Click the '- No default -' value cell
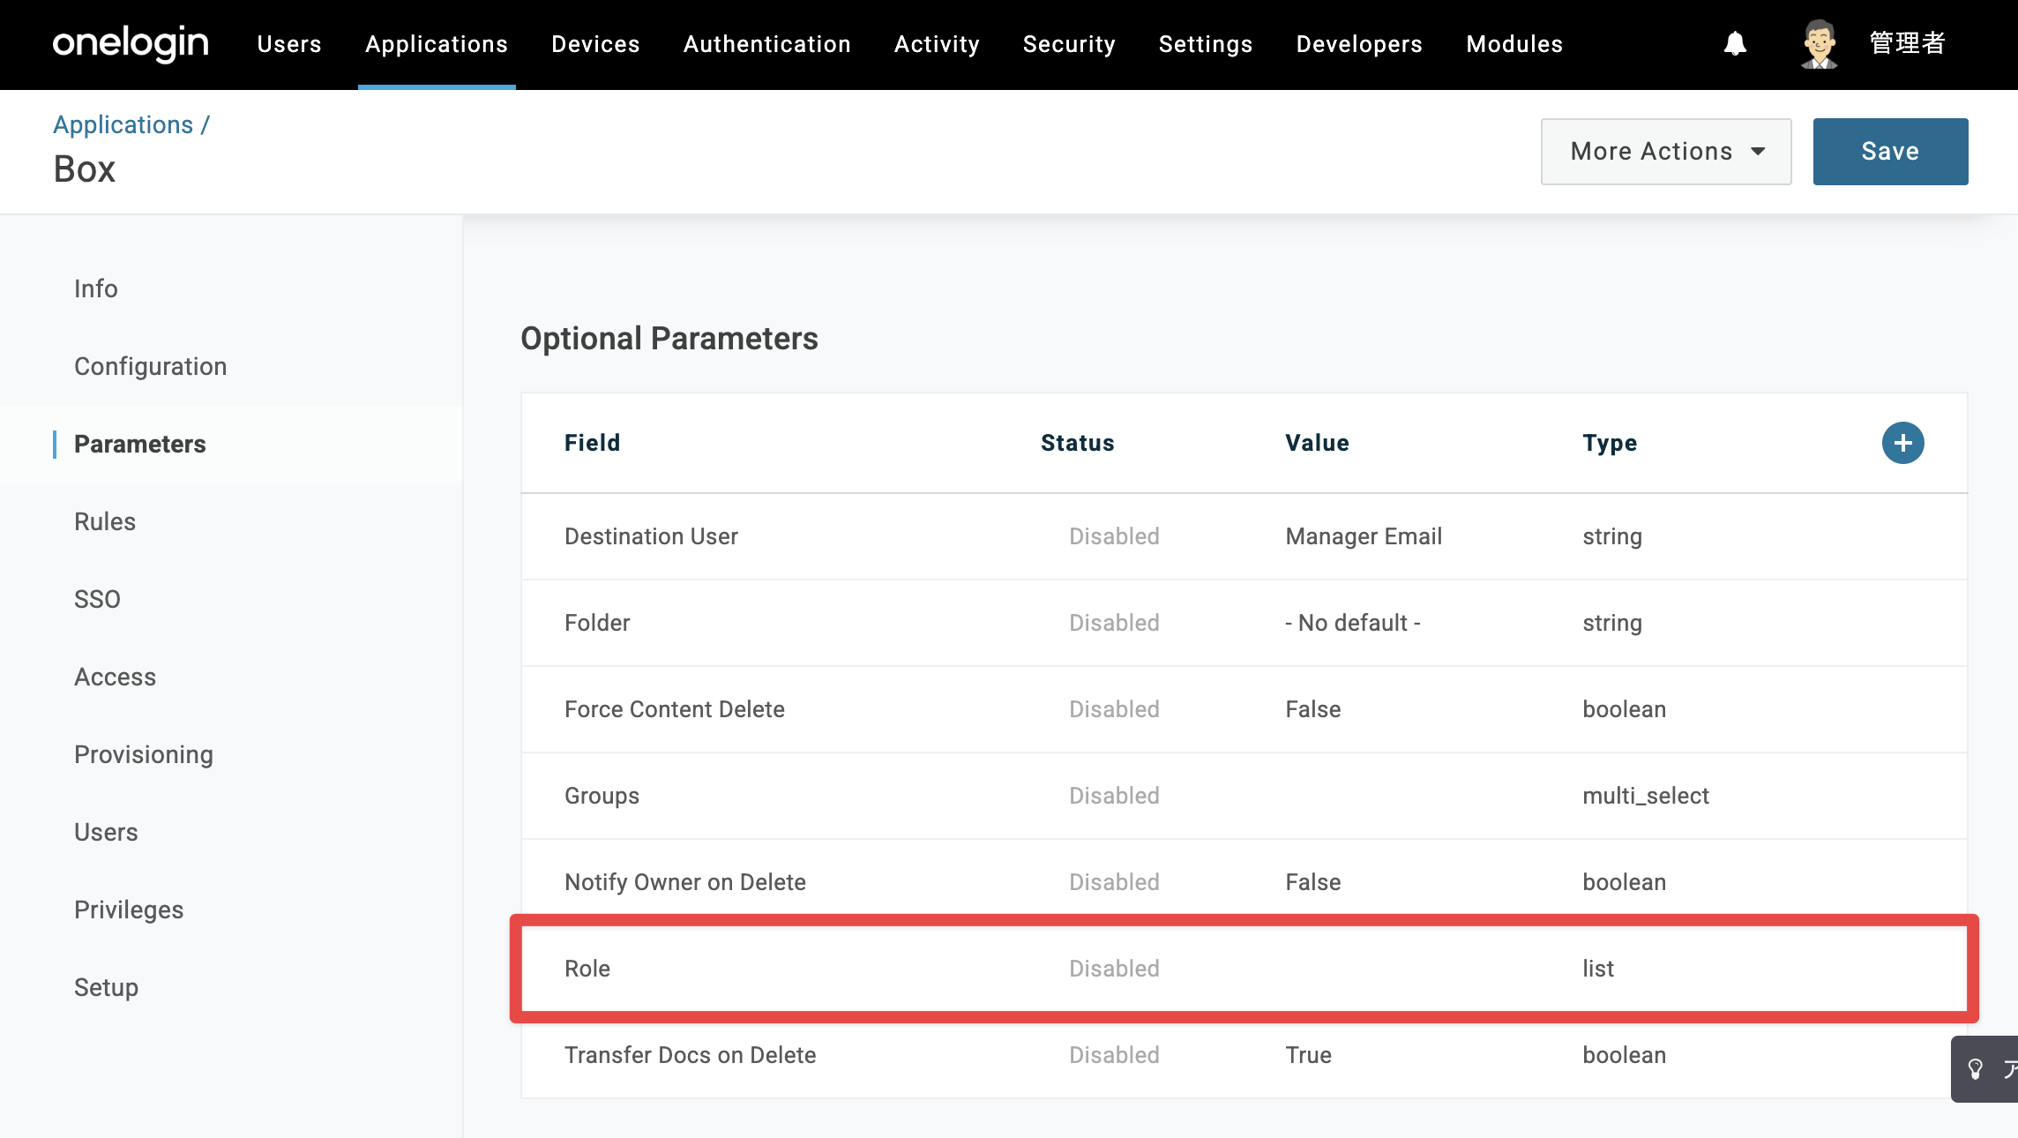Viewport: 2018px width, 1138px height. (x=1353, y=623)
